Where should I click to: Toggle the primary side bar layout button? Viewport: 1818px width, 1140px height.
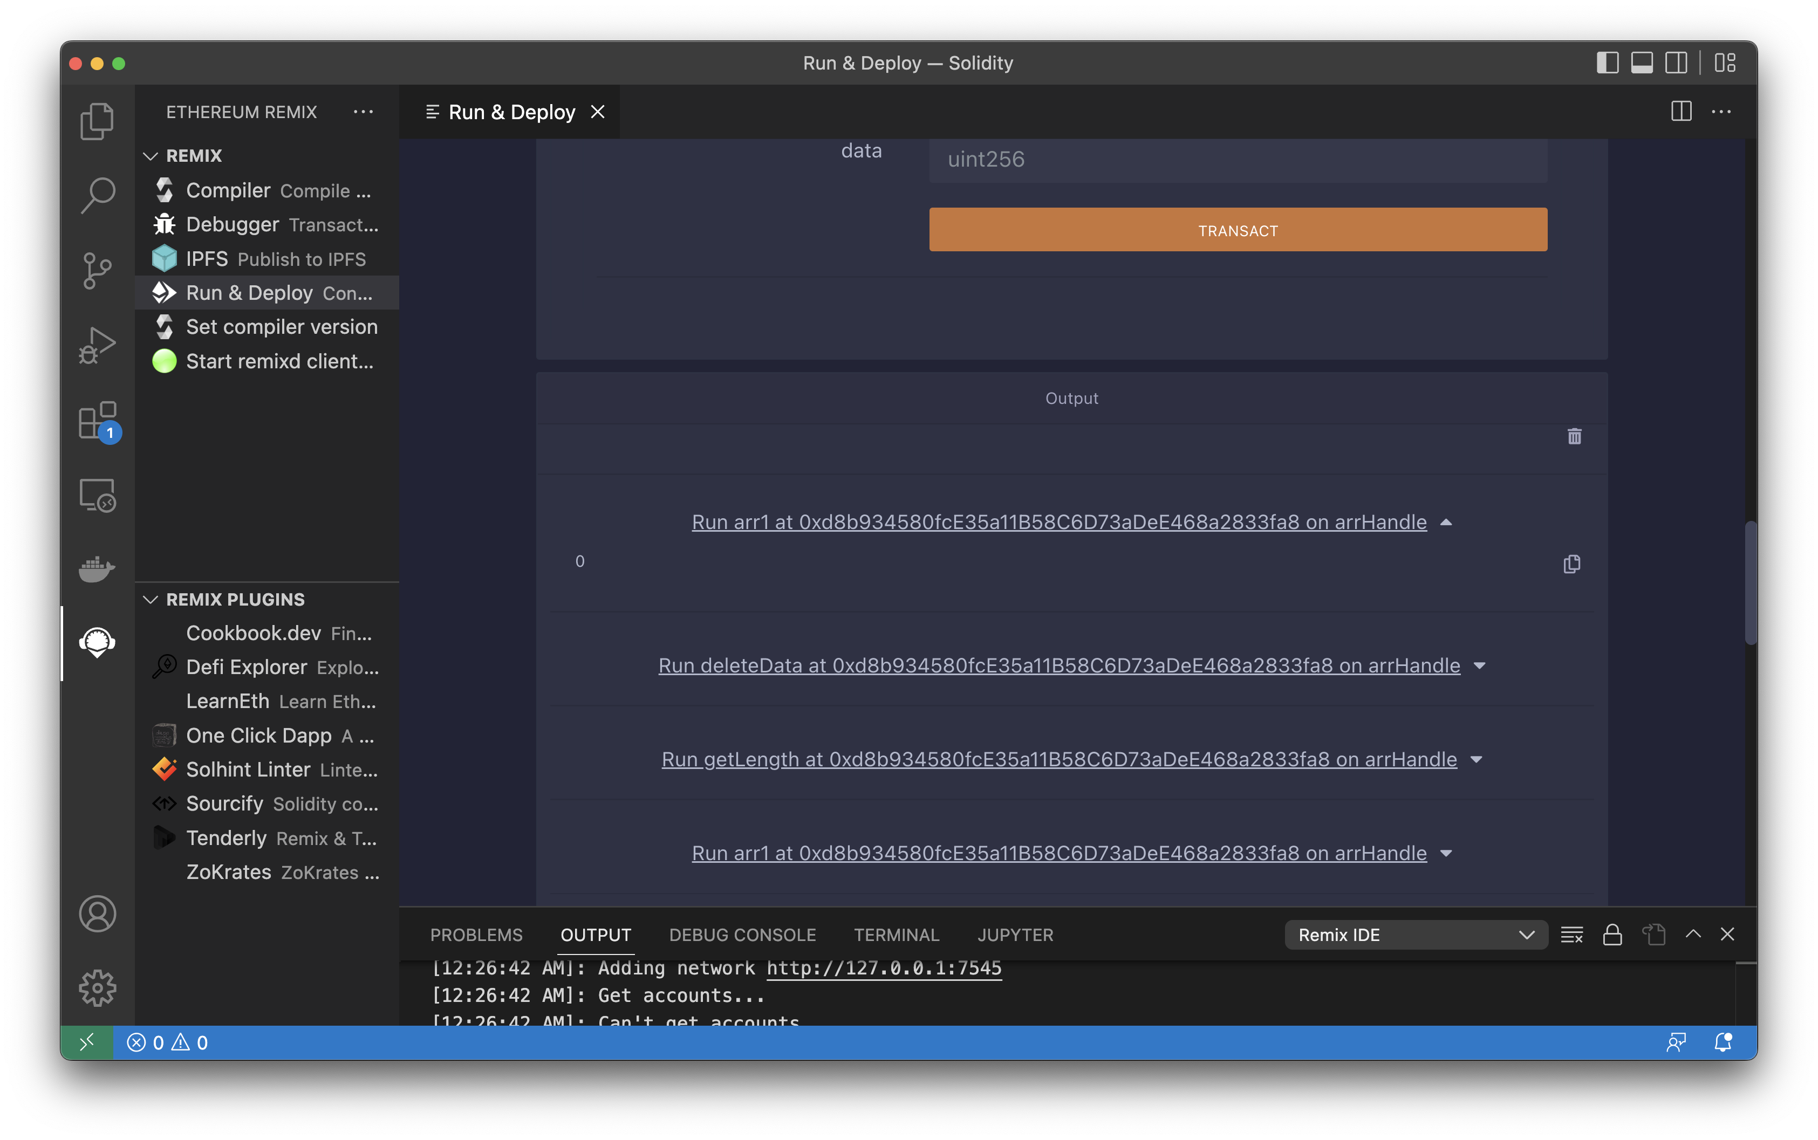tap(1608, 63)
